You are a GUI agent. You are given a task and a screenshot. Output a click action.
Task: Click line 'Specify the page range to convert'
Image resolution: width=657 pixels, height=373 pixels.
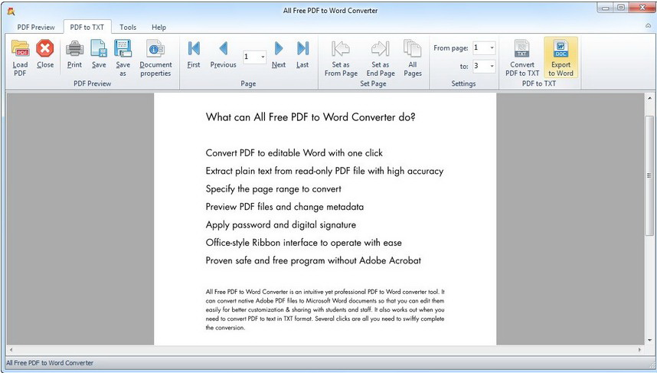point(273,189)
